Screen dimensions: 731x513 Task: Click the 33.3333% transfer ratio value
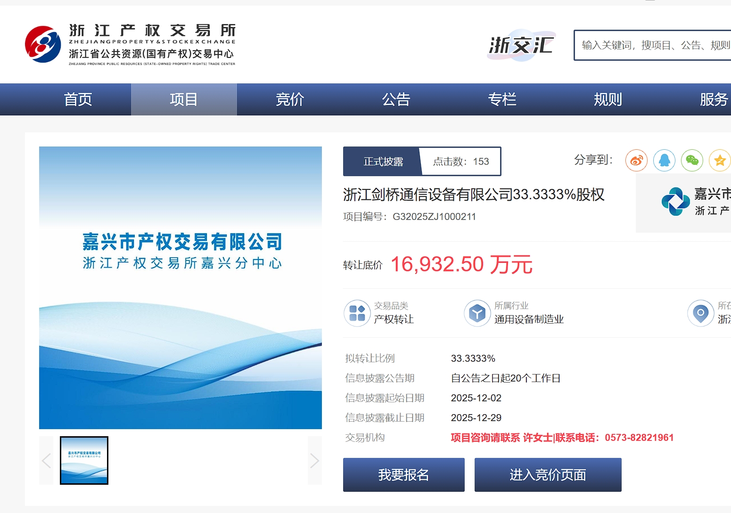click(x=473, y=358)
